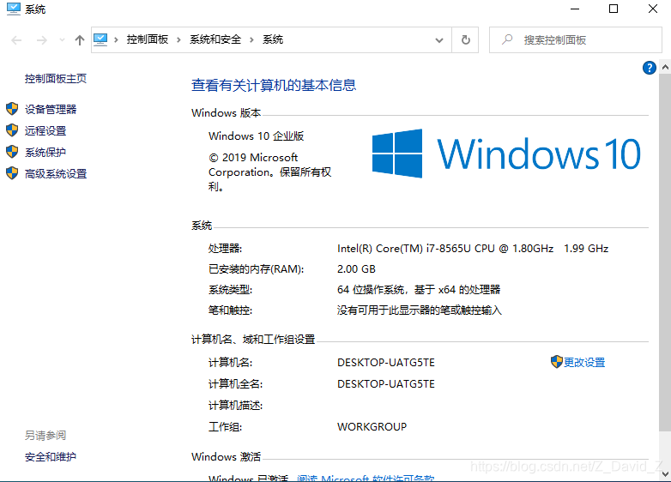Screen dimensions: 671x482
Task: Open the address bar history dropdown
Action: tap(439, 40)
